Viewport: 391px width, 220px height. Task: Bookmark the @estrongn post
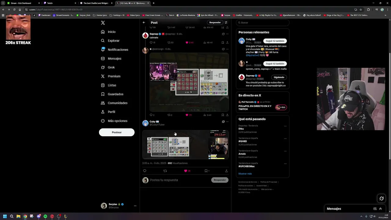coord(223,115)
